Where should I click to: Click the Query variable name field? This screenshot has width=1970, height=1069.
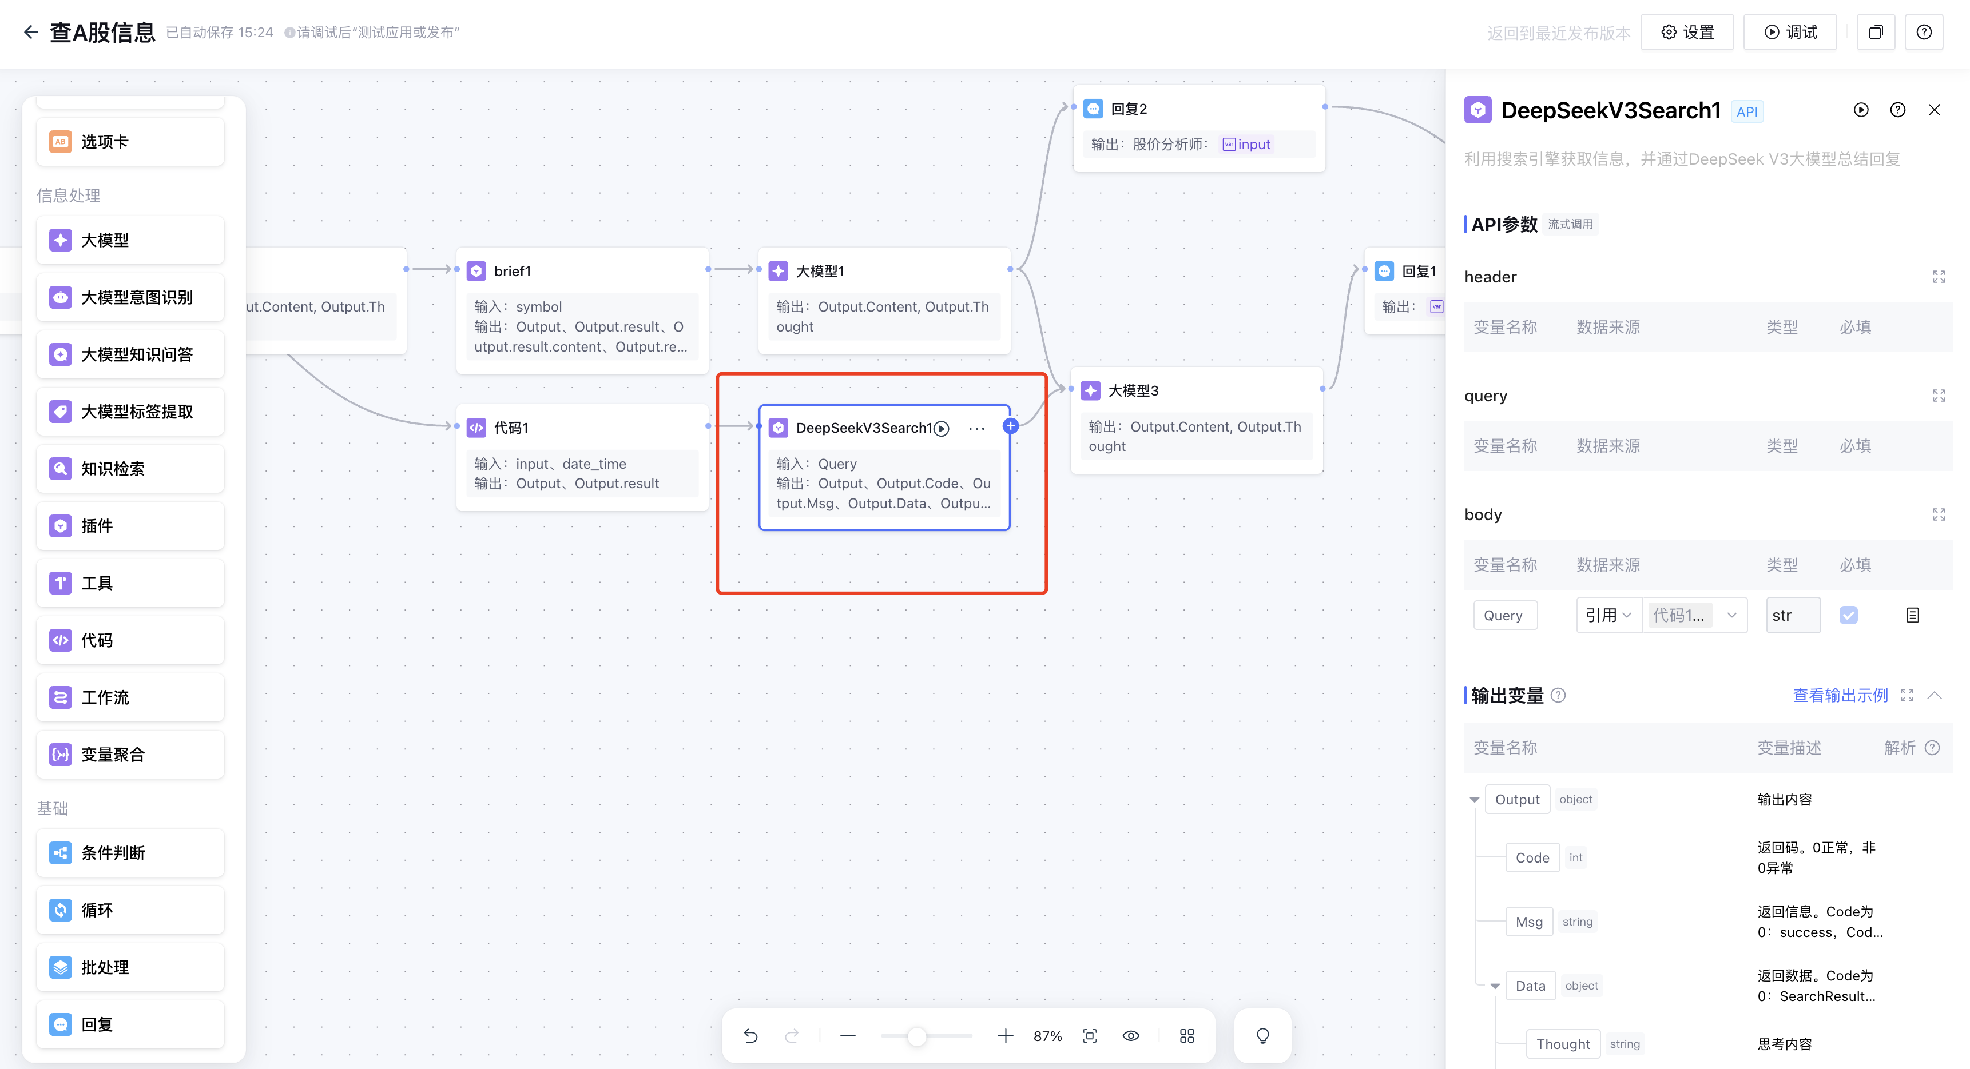1504,615
